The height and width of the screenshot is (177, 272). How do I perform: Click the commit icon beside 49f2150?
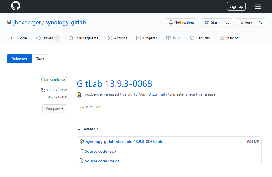click(50, 97)
